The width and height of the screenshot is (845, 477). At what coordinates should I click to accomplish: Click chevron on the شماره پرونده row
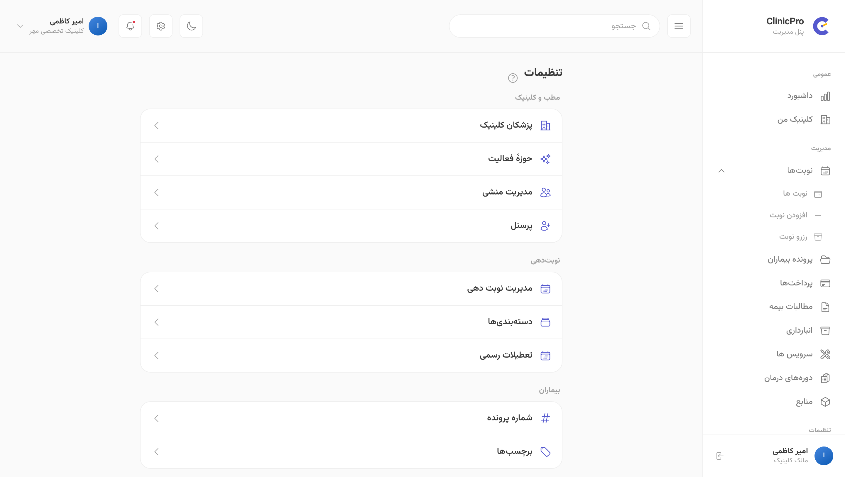(156, 418)
